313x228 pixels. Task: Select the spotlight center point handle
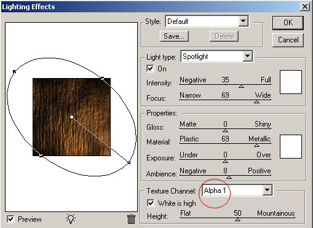point(71,117)
